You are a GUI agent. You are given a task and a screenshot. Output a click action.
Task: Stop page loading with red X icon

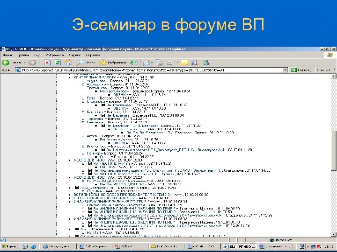pos(47,63)
